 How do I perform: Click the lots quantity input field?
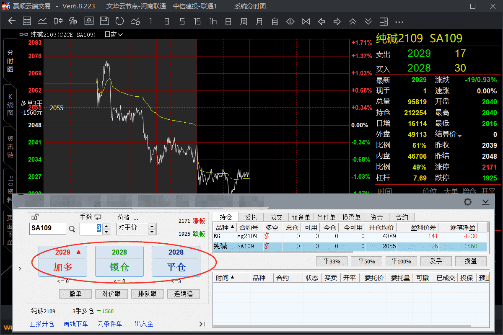point(91,229)
